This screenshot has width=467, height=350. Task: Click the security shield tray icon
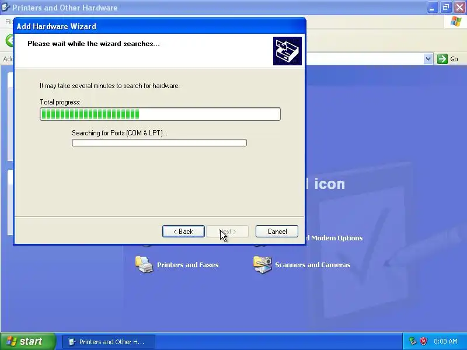pyautogui.click(x=423, y=341)
